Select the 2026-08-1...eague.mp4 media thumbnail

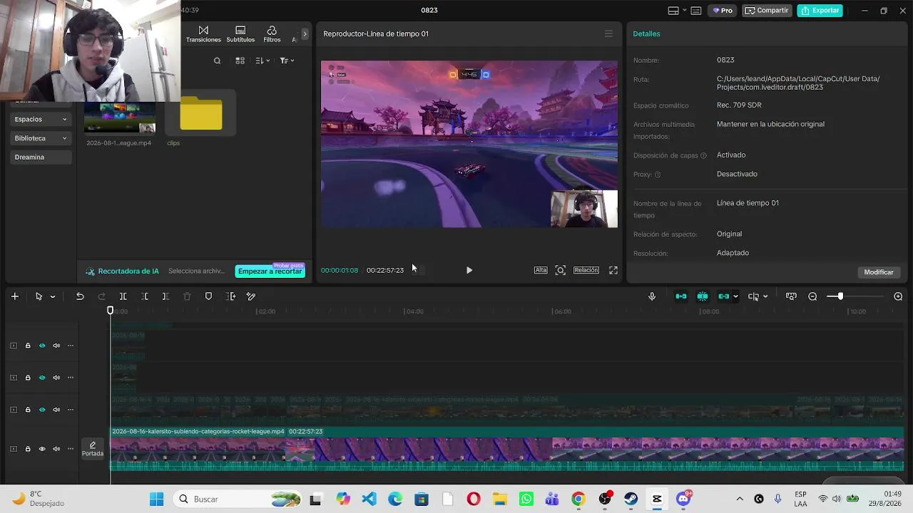tap(119, 118)
